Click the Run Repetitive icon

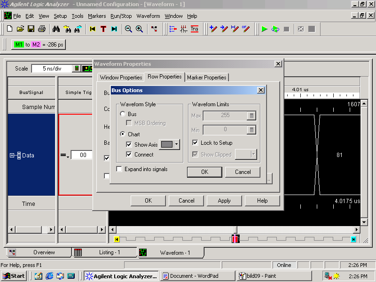coord(275,29)
